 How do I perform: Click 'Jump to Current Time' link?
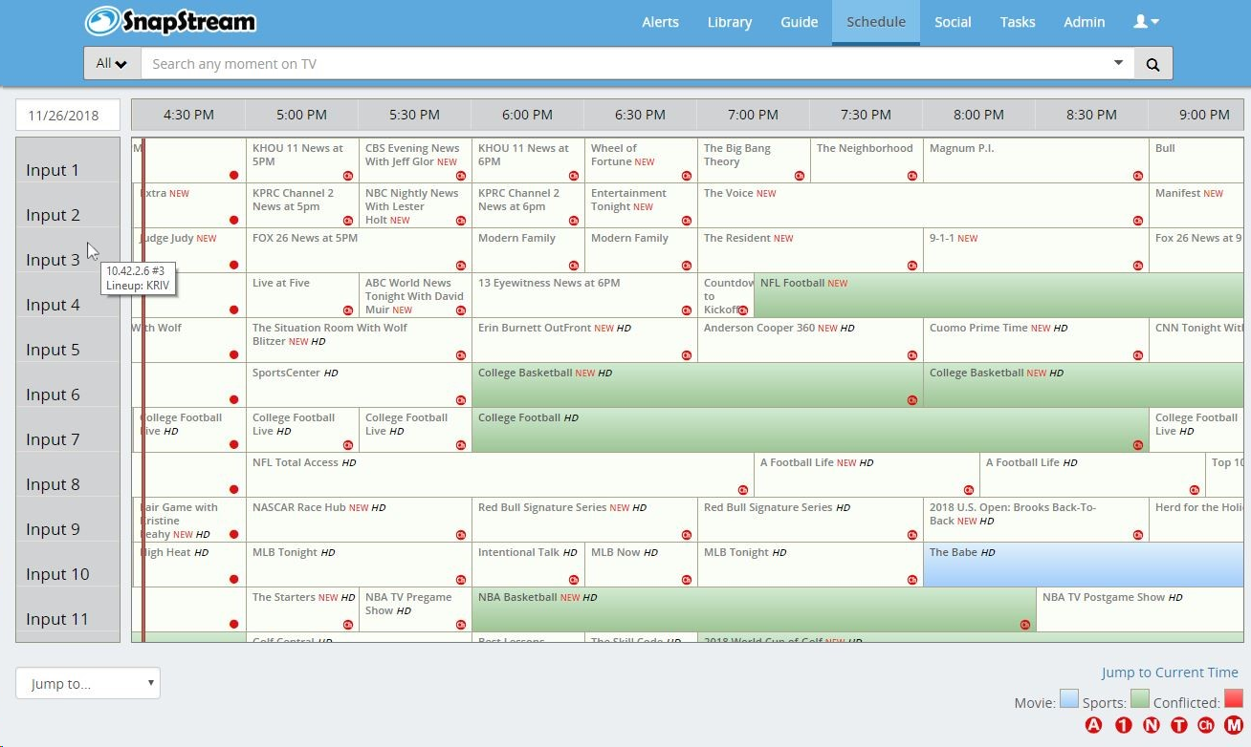coord(1170,672)
